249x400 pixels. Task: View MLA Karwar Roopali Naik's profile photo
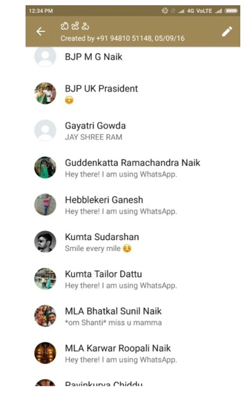(45, 353)
